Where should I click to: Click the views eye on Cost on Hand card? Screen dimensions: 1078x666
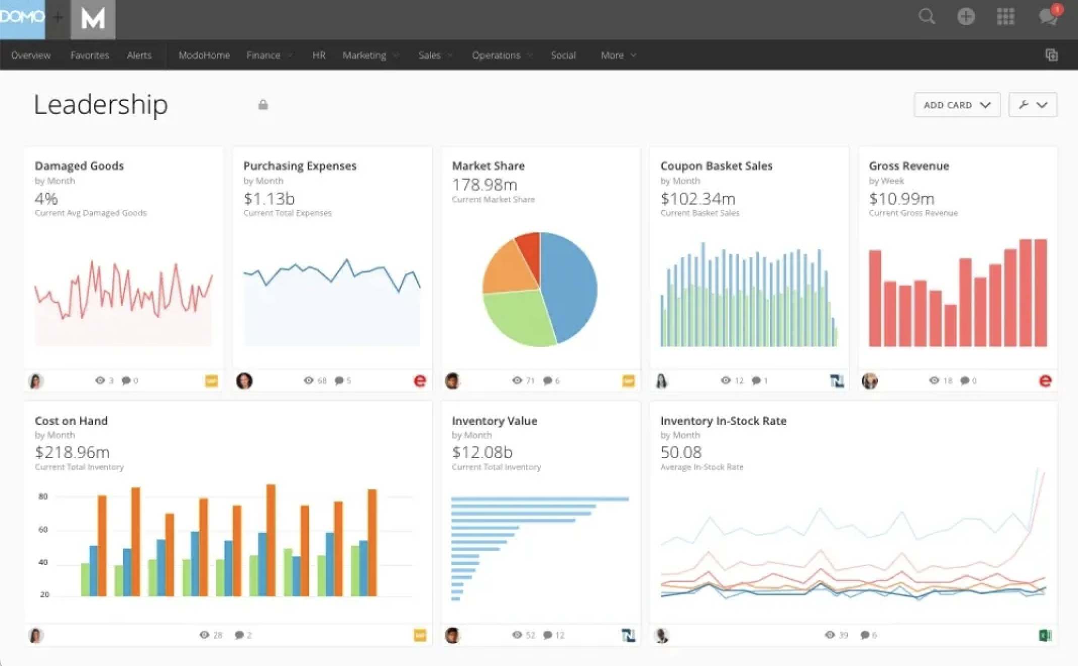(x=204, y=635)
